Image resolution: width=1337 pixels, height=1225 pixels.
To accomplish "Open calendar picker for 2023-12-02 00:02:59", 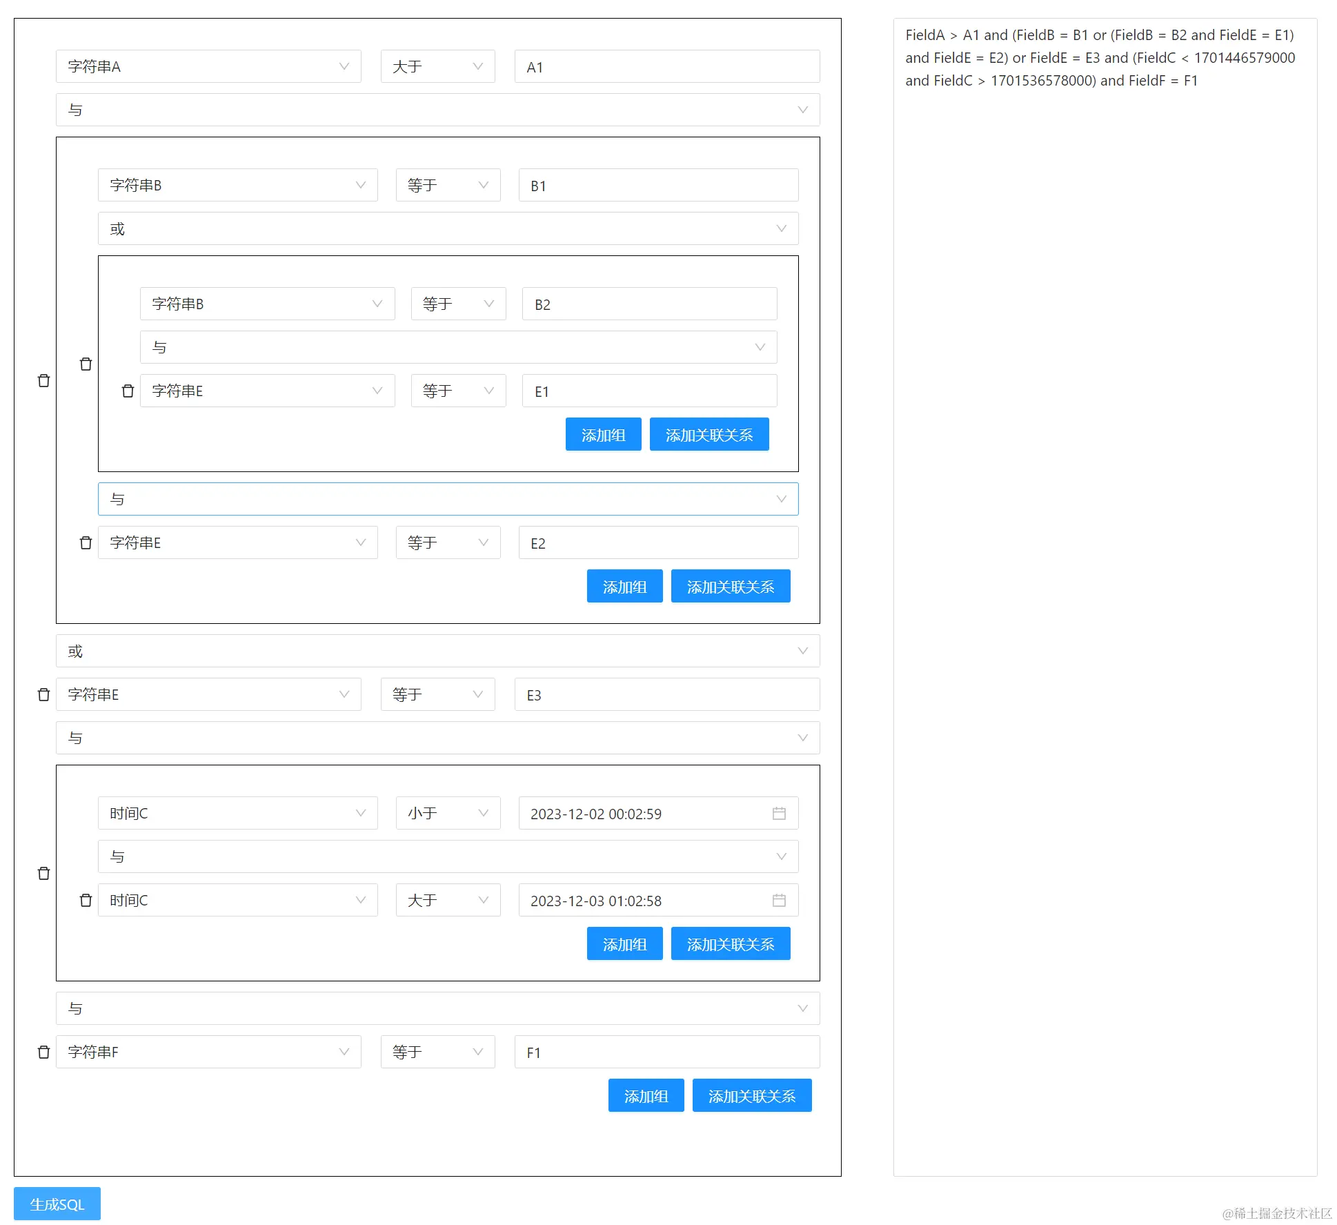I will 779,814.
